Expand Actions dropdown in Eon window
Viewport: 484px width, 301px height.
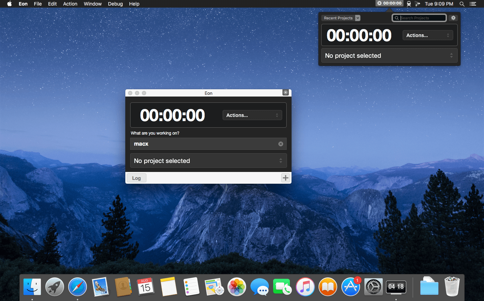pos(252,115)
